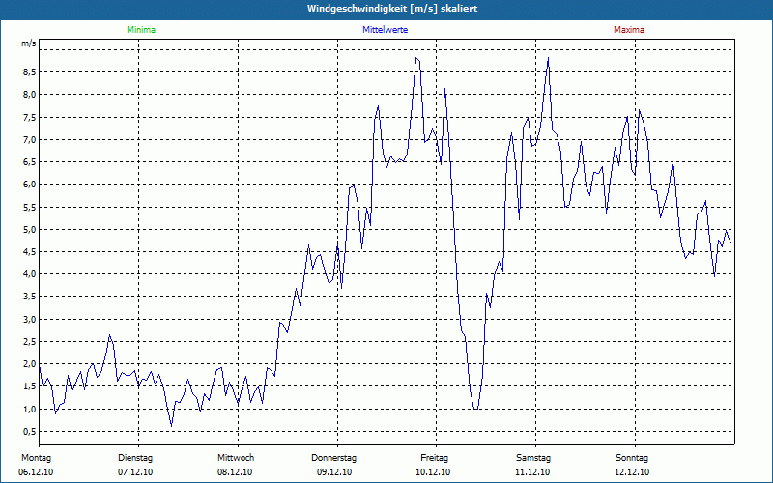Click the 7,0 y-axis value
This screenshot has width=773, height=483.
(29, 139)
